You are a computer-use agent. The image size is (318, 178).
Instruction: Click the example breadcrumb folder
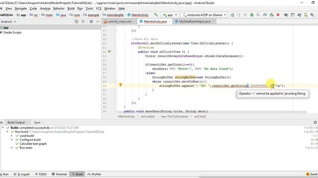(91, 15)
